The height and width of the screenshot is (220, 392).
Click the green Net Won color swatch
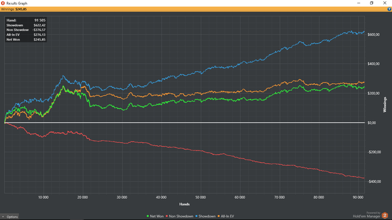tap(148, 216)
